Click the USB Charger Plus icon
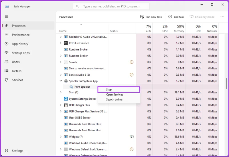The height and width of the screenshot is (157, 229). pyautogui.click(x=66, y=105)
